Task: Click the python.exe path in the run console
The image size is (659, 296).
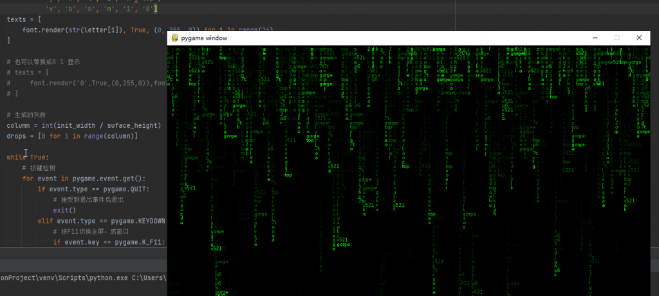Action: pyautogui.click(x=84, y=277)
